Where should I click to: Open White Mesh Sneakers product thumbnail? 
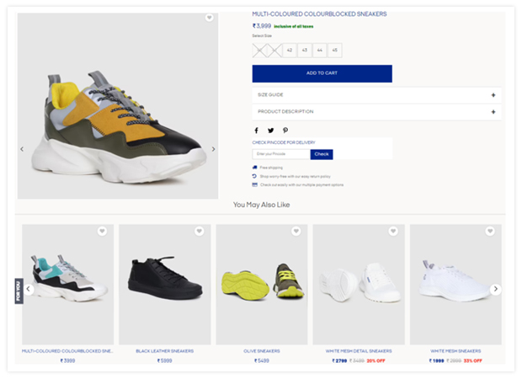click(455, 284)
